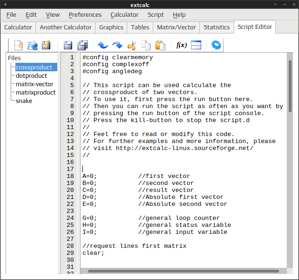Click the edit script pencil icon
Image resolution: width=299 pixels, height=280 pixels.
(46, 45)
